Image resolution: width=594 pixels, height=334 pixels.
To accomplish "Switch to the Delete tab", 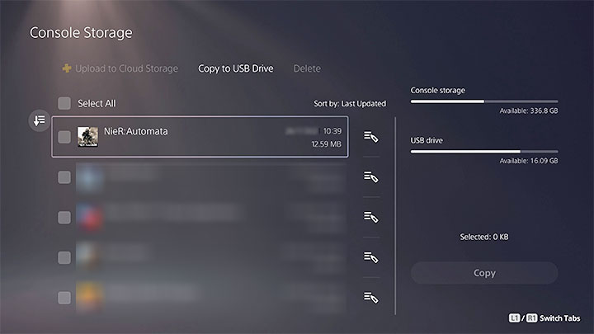I will [x=307, y=68].
